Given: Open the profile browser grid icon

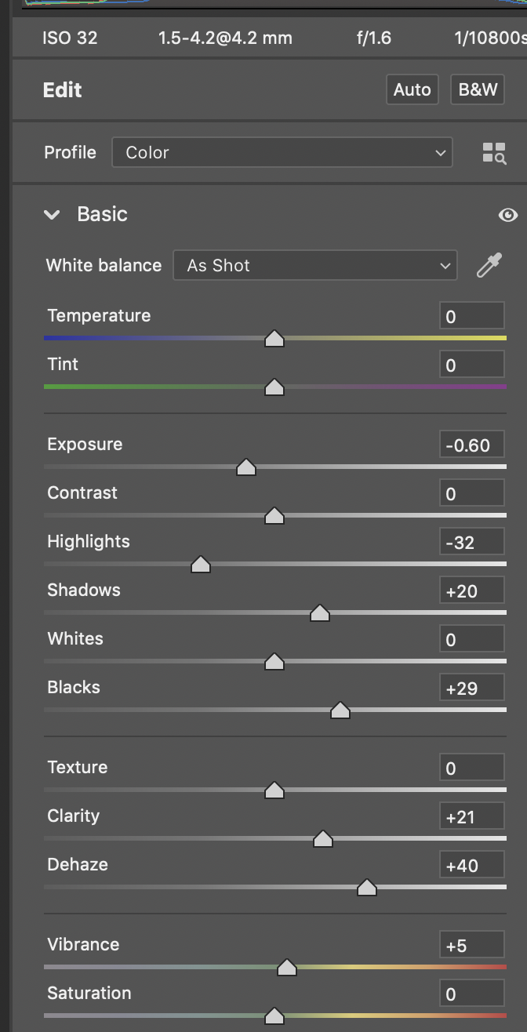Looking at the screenshot, I should coord(494,153).
